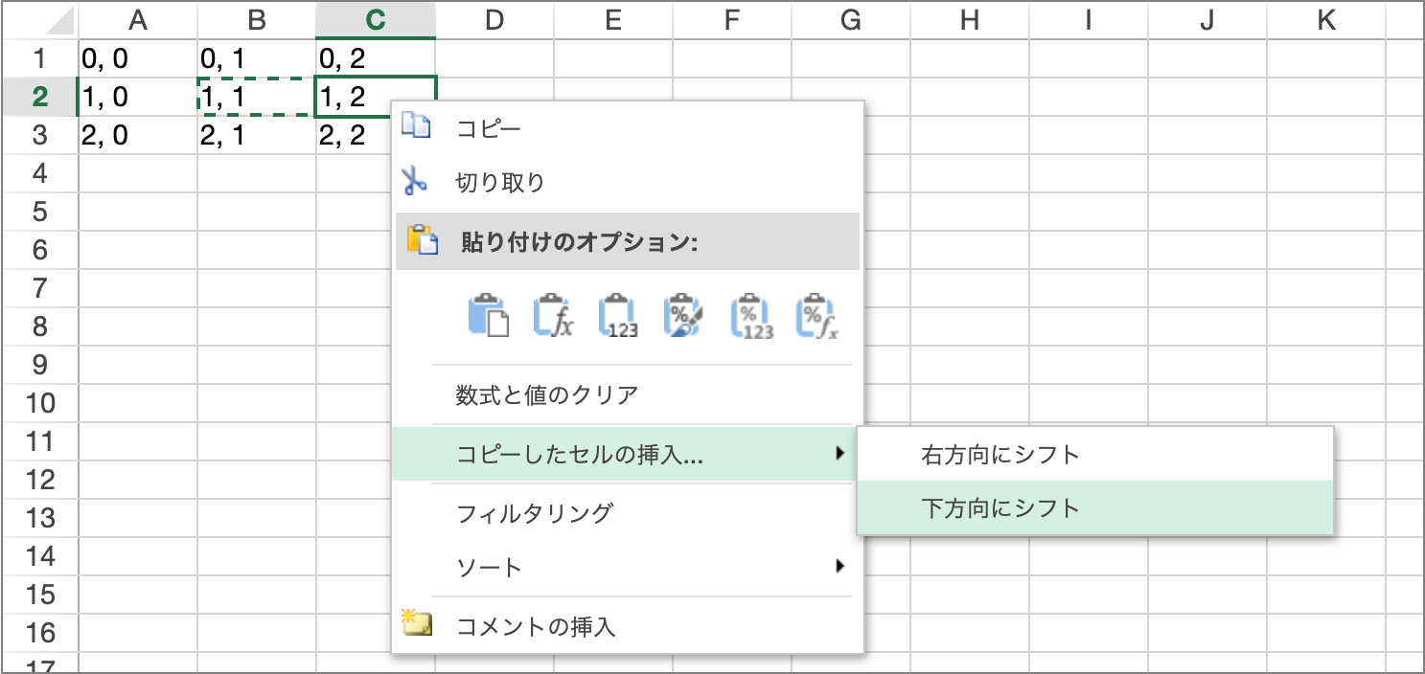Select column E header

[613, 21]
